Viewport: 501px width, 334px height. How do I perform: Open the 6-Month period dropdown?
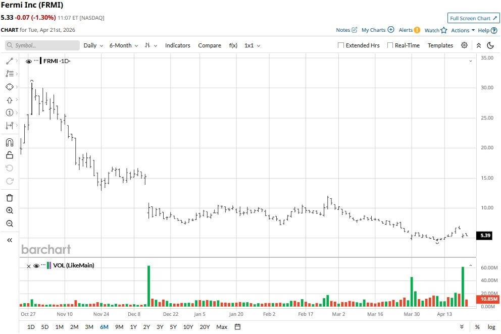(x=124, y=45)
